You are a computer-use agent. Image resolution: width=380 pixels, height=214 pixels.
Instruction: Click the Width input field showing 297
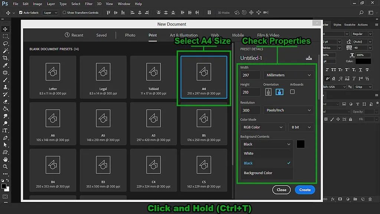click(x=250, y=75)
